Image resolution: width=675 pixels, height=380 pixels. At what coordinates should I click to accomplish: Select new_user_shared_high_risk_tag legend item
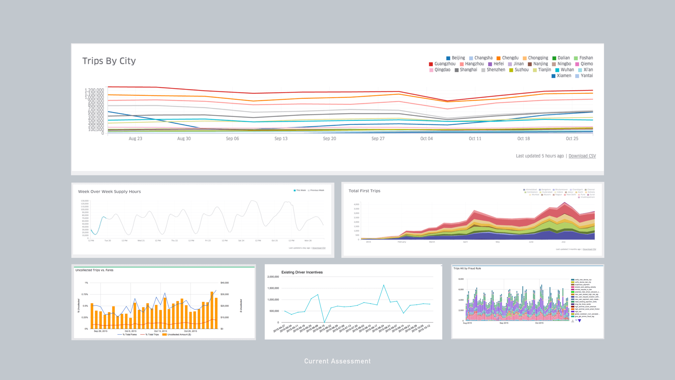[585, 294]
